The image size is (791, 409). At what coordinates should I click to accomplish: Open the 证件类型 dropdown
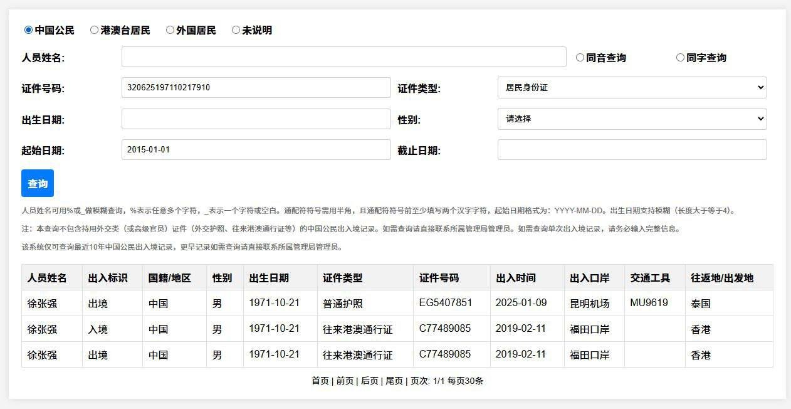click(x=632, y=88)
